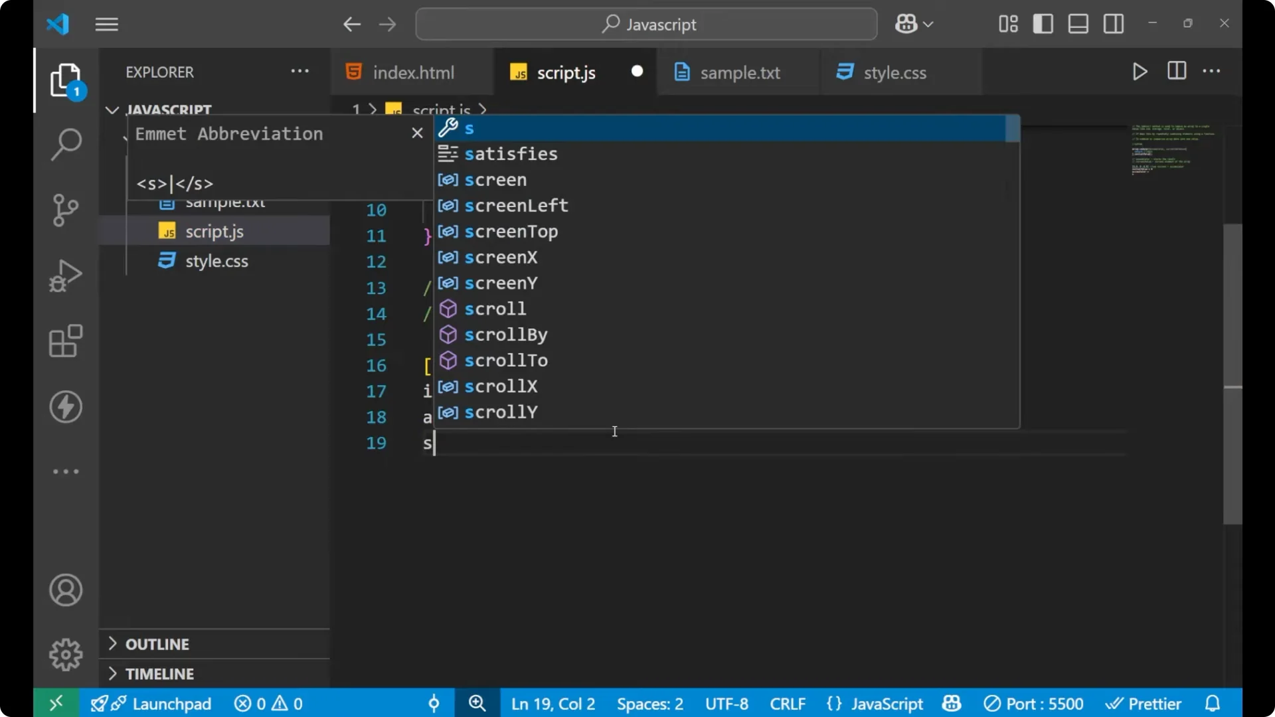
Task: Open the Source Control view
Action: [x=65, y=210]
